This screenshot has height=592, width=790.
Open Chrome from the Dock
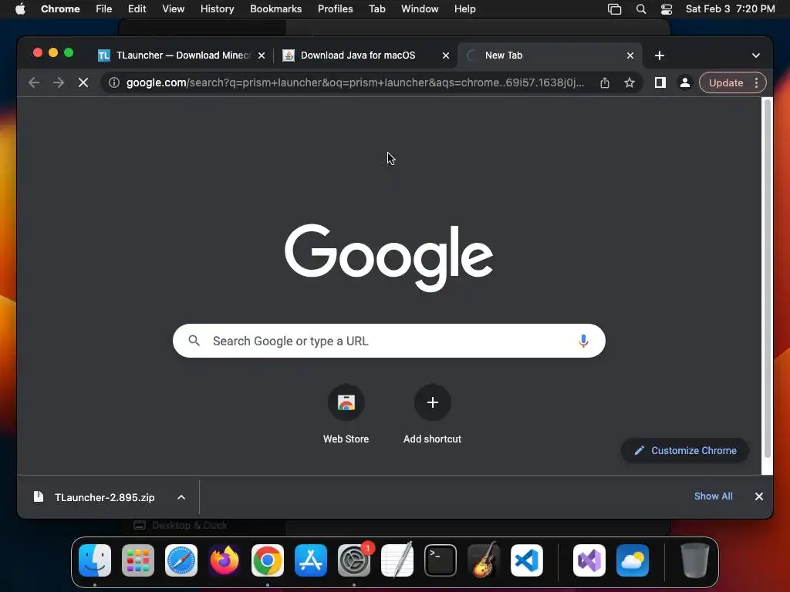click(x=268, y=560)
